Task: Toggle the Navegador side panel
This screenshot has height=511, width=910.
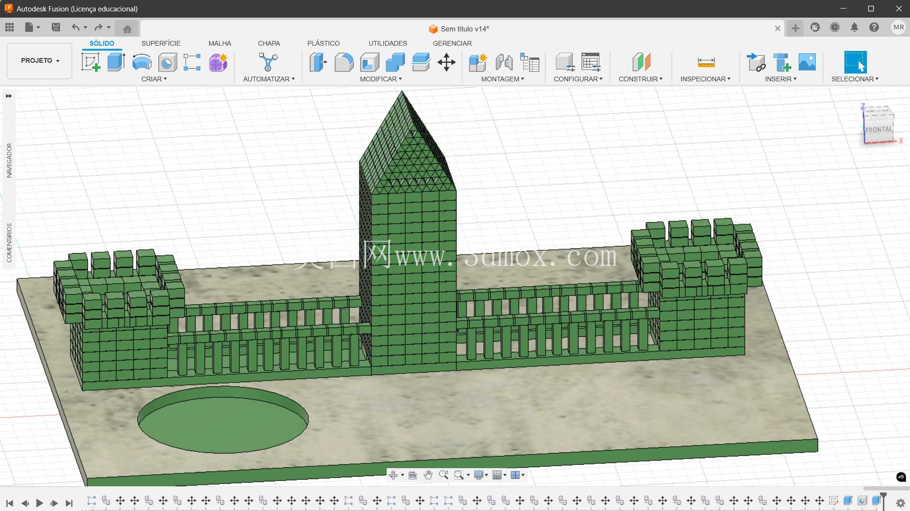Action: 9,160
